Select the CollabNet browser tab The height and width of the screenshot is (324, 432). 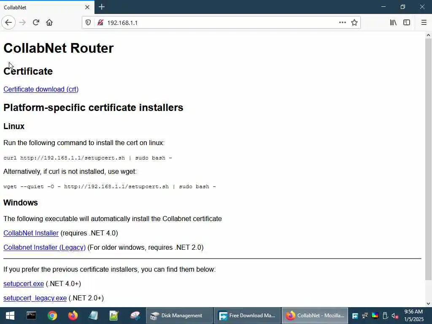pos(47,7)
